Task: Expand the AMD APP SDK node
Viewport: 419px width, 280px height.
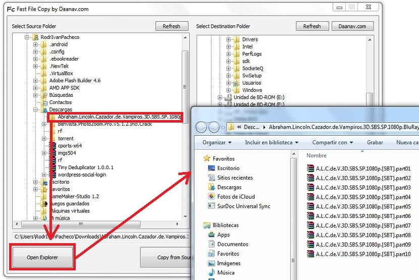Action: [x=35, y=88]
